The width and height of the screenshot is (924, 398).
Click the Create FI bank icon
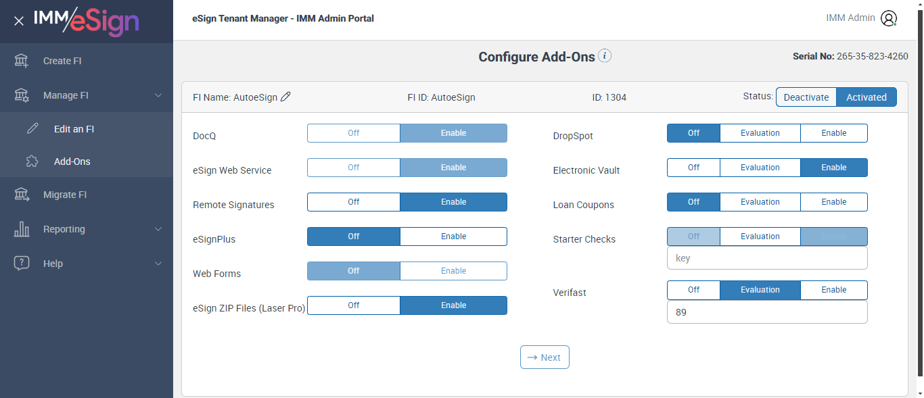point(22,61)
